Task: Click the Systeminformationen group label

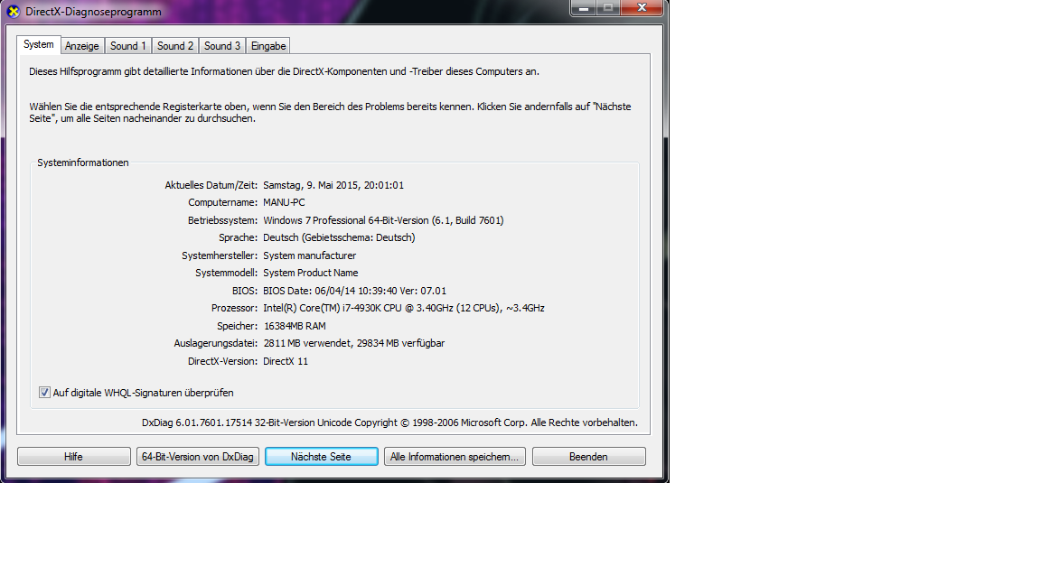Action: pyautogui.click(x=83, y=162)
